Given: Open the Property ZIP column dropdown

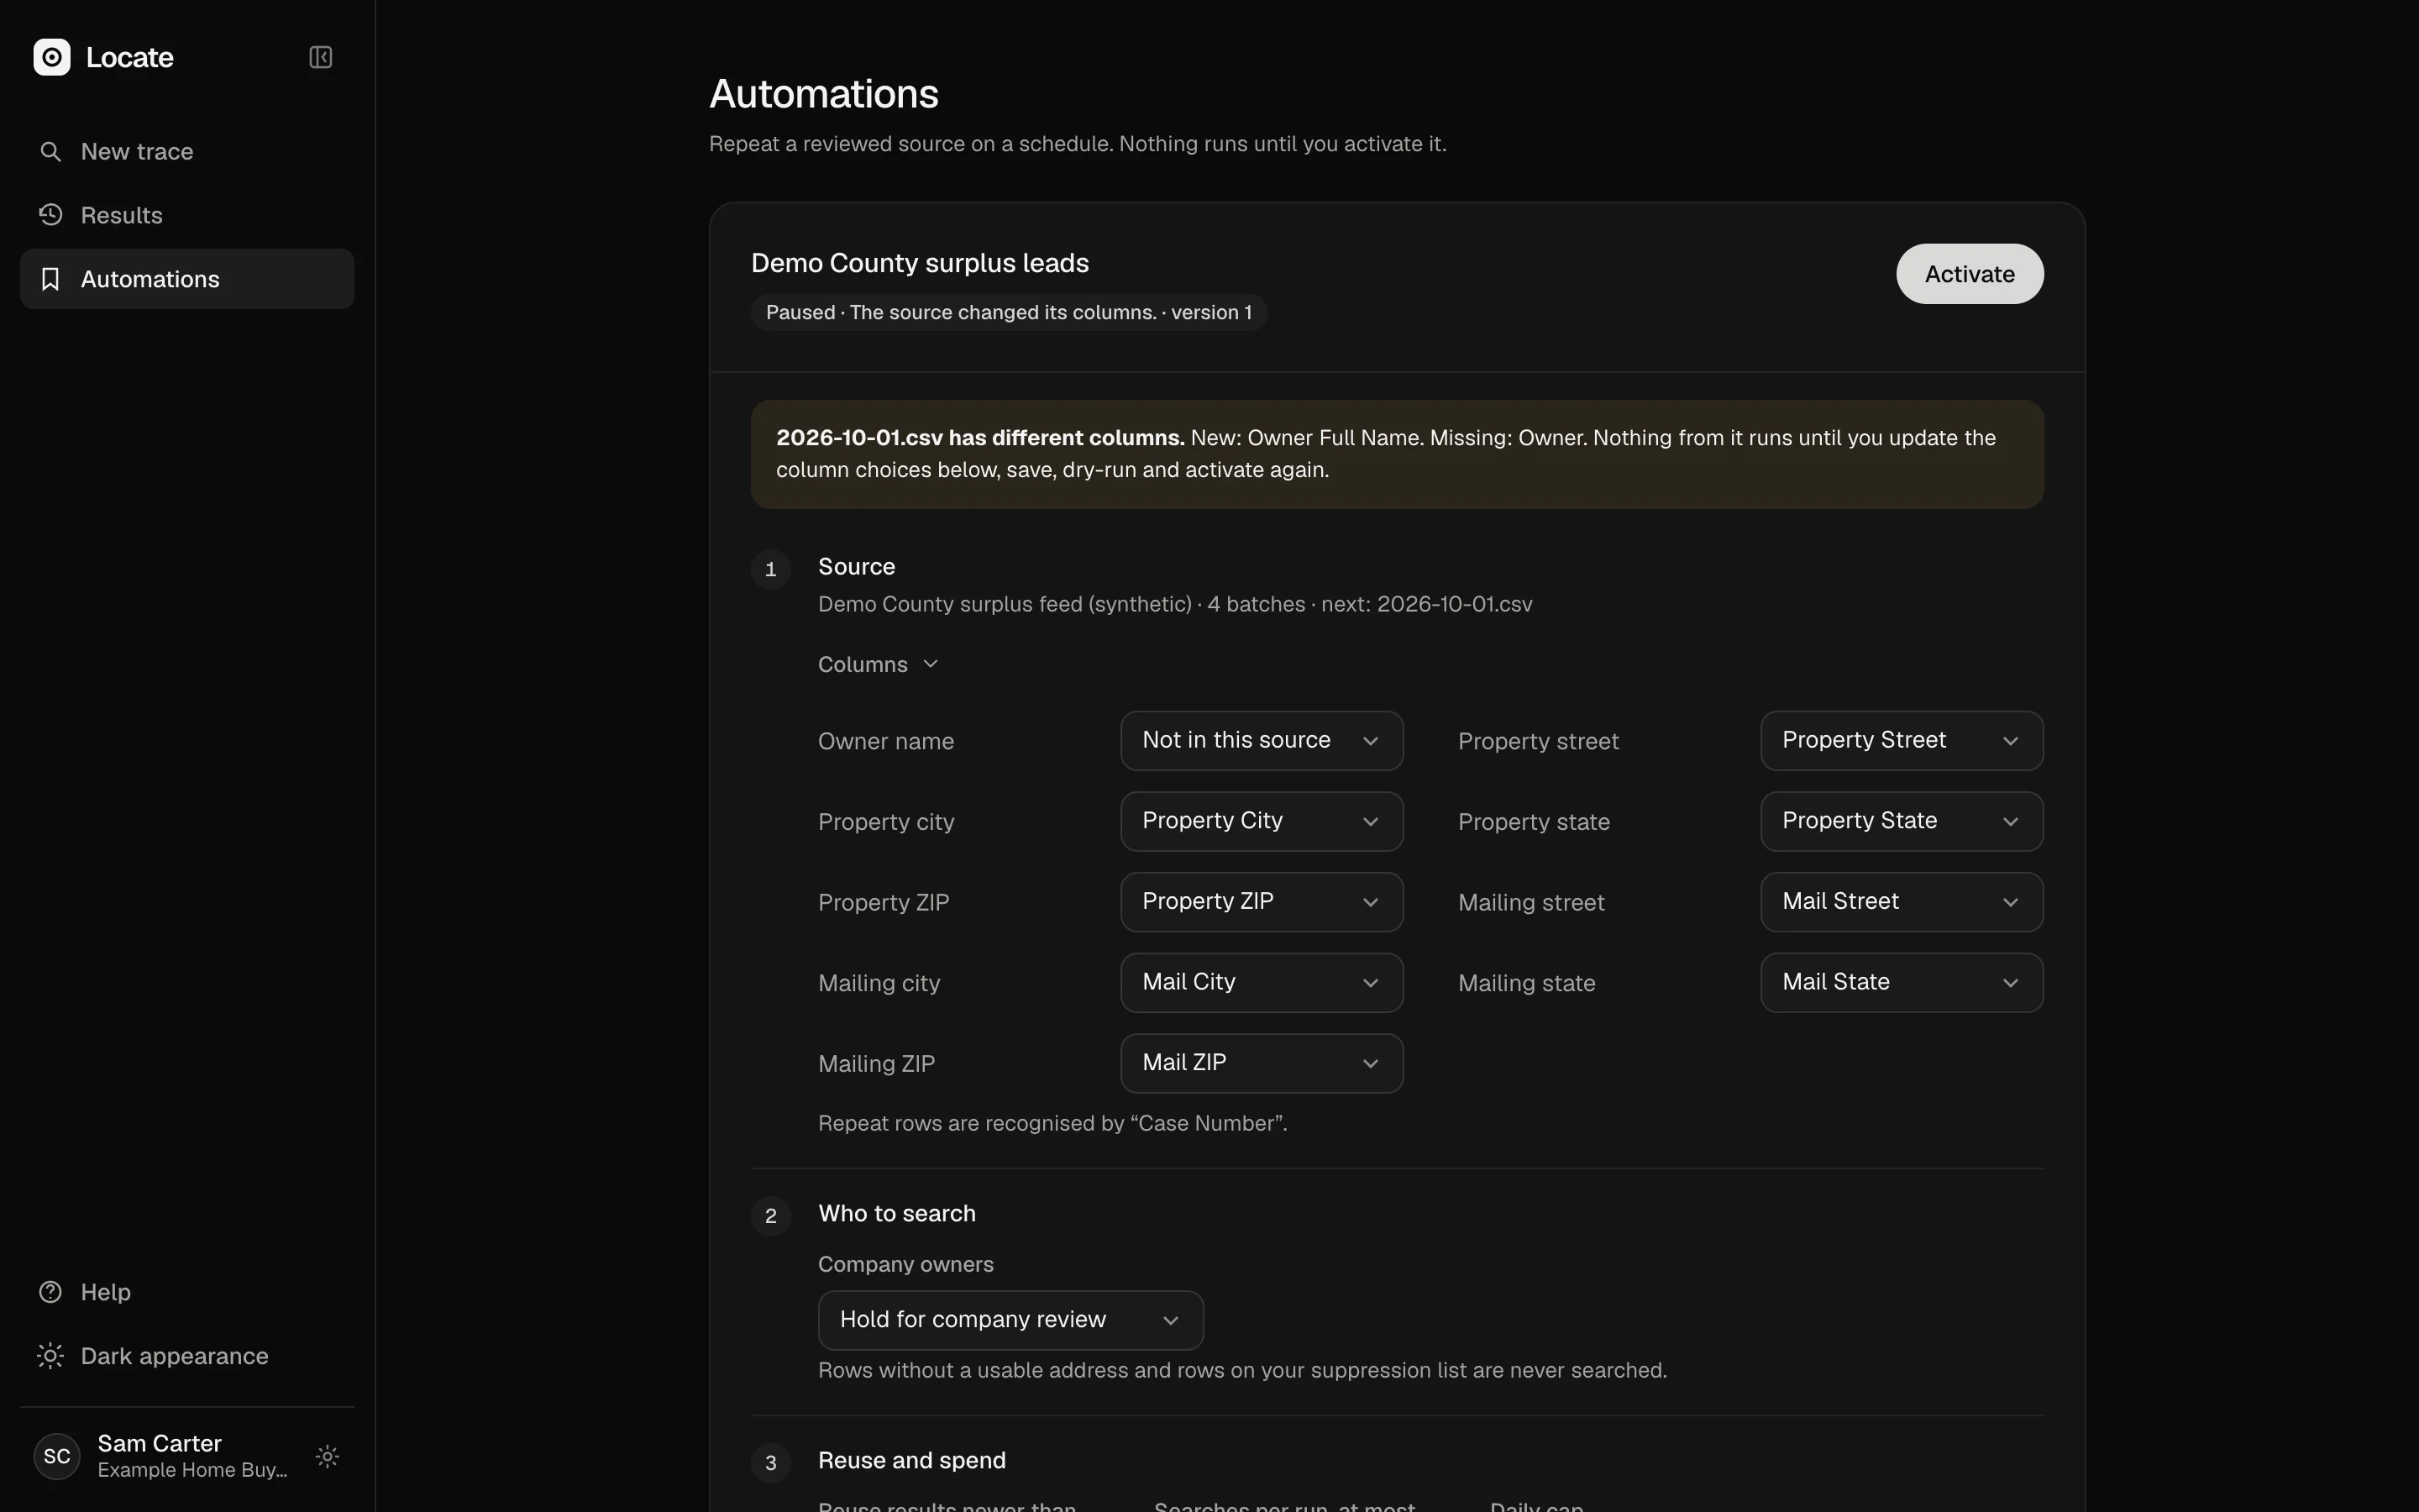Looking at the screenshot, I should tap(1262, 902).
